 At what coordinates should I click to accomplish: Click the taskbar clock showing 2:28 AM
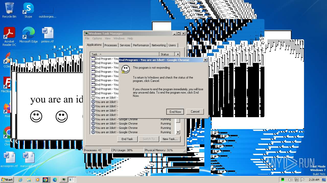point(314,180)
